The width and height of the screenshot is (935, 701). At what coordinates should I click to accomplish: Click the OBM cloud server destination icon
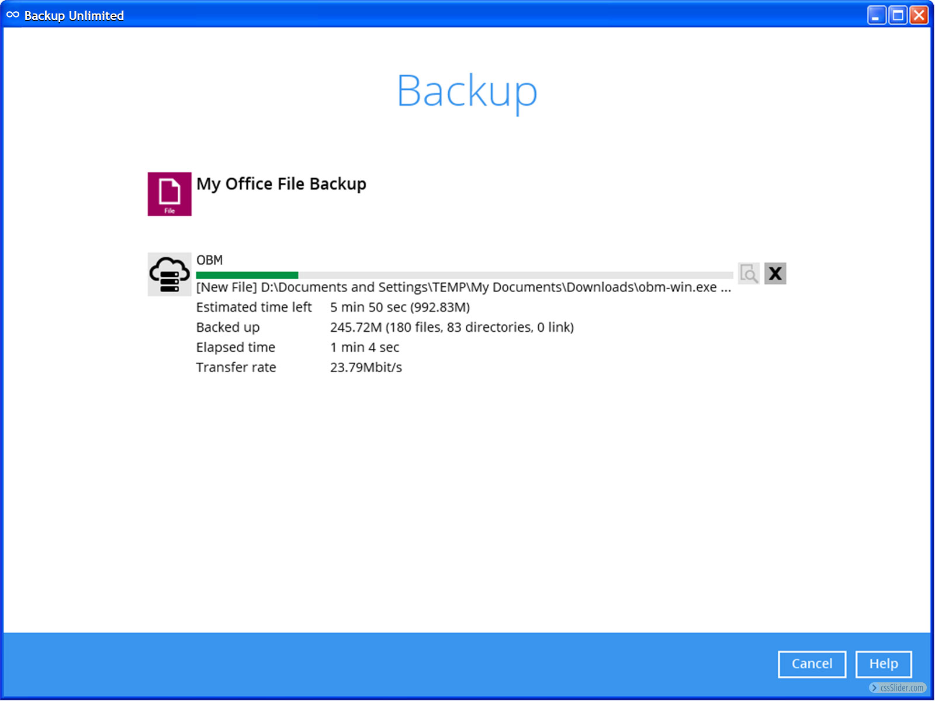(169, 274)
